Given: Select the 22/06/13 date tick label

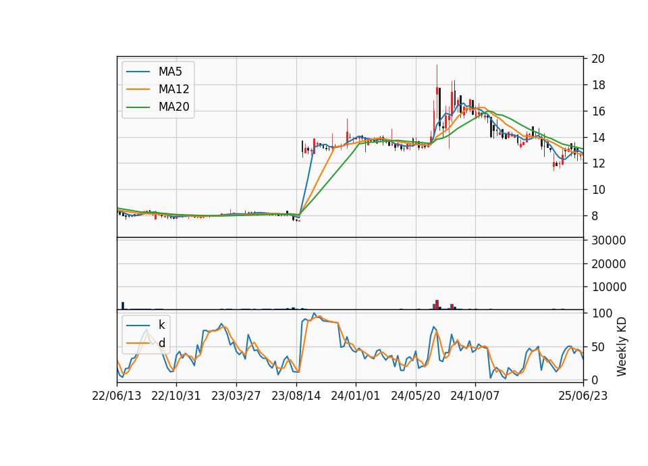Looking at the screenshot, I should 117,396.
